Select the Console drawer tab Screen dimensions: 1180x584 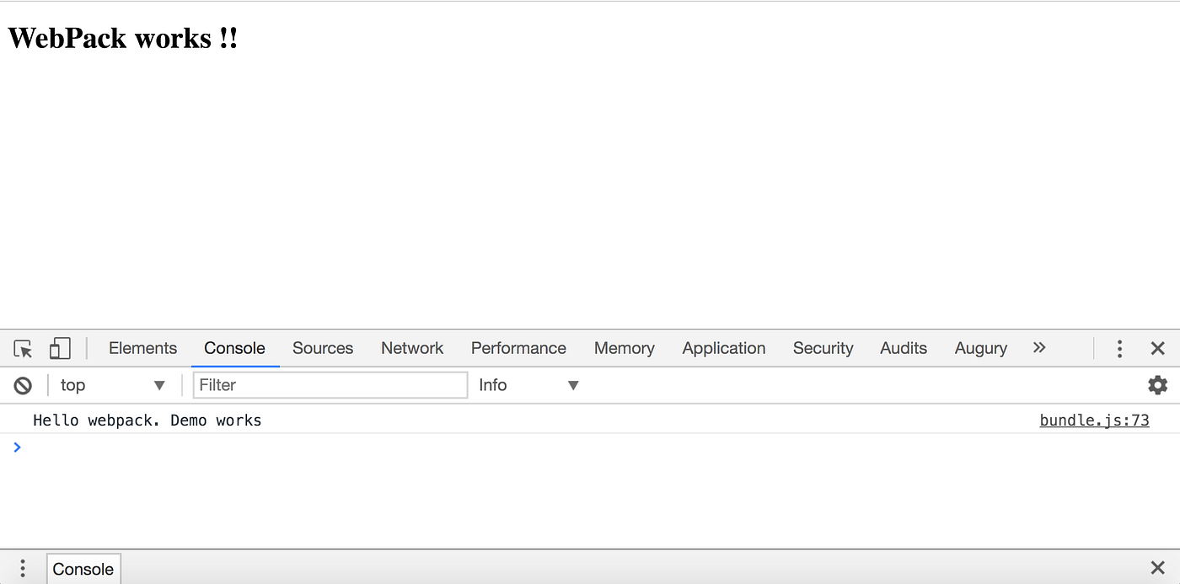[x=83, y=569]
